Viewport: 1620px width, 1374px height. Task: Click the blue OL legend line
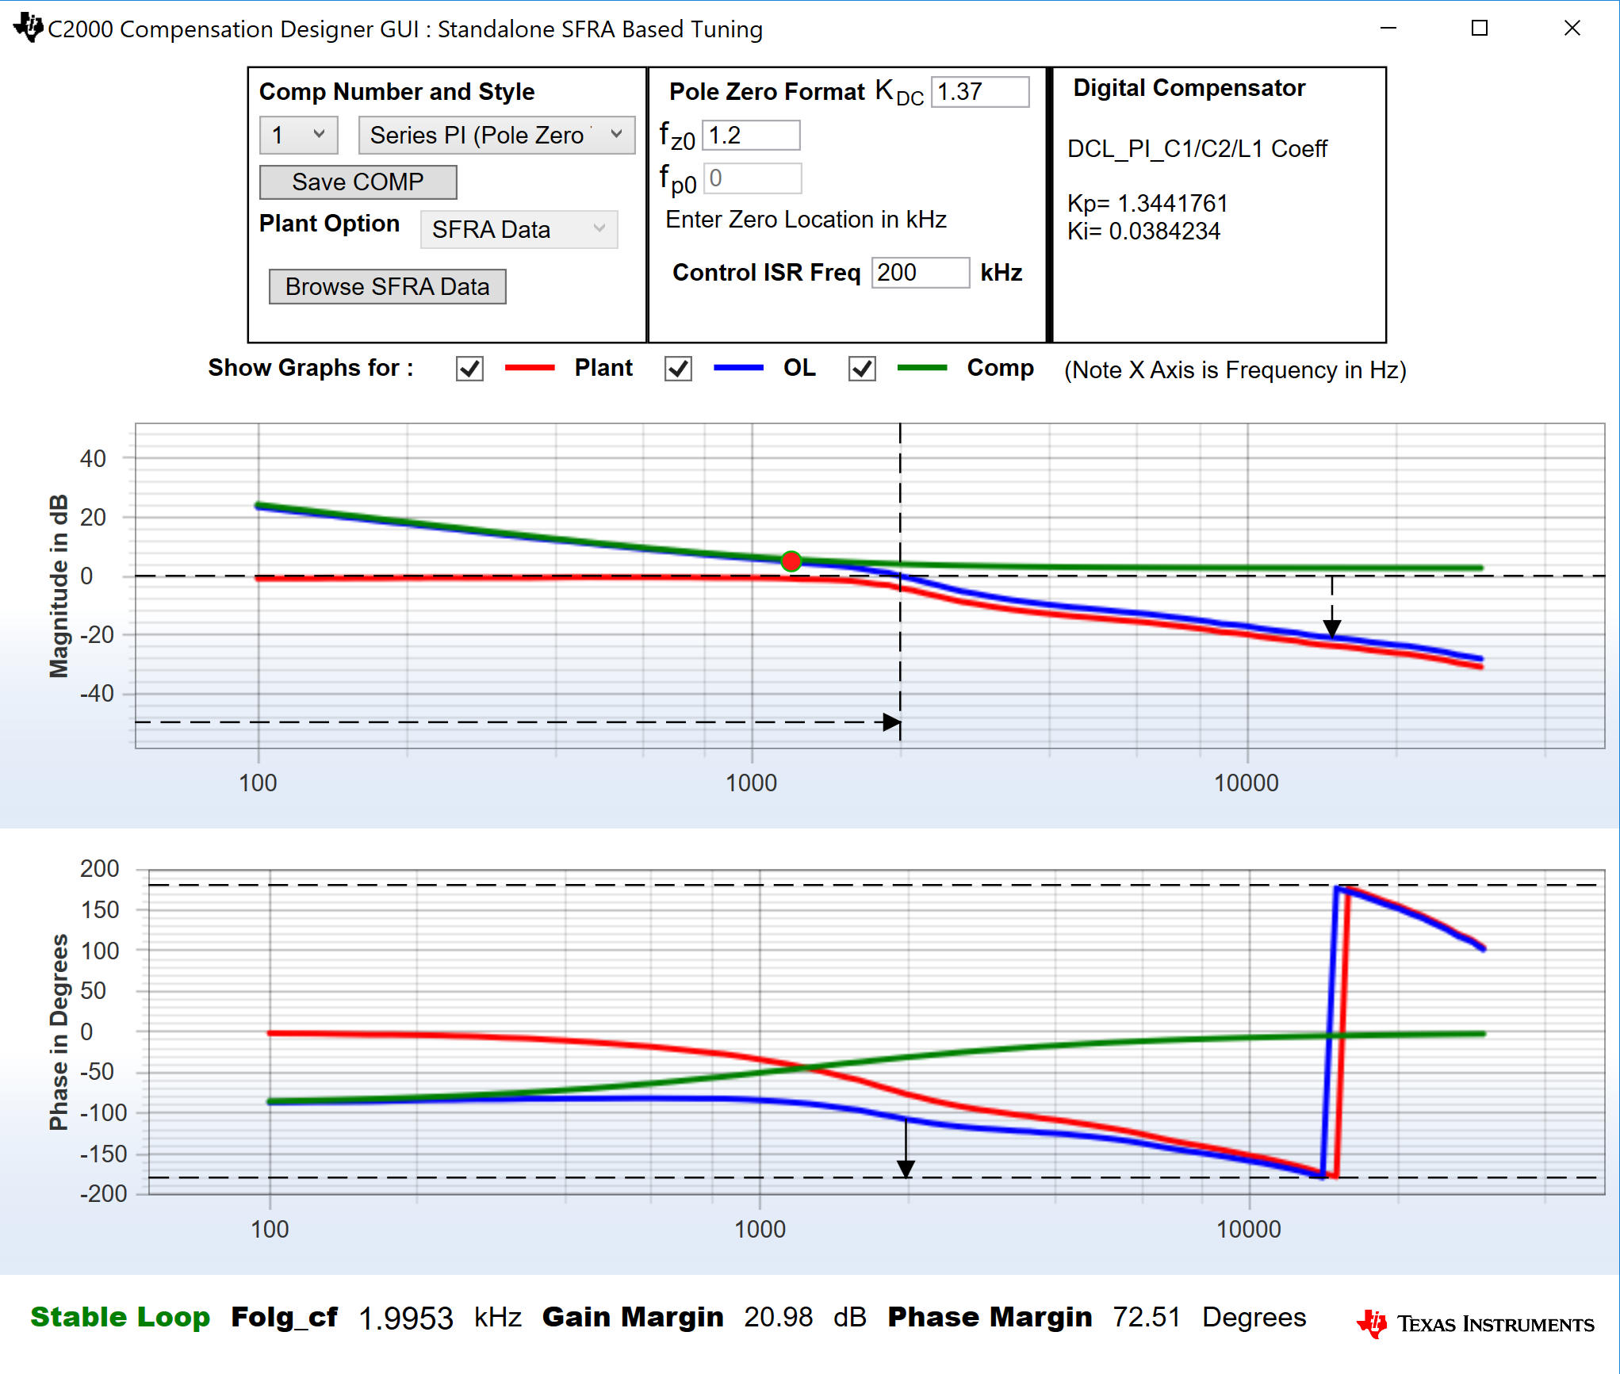coord(738,368)
